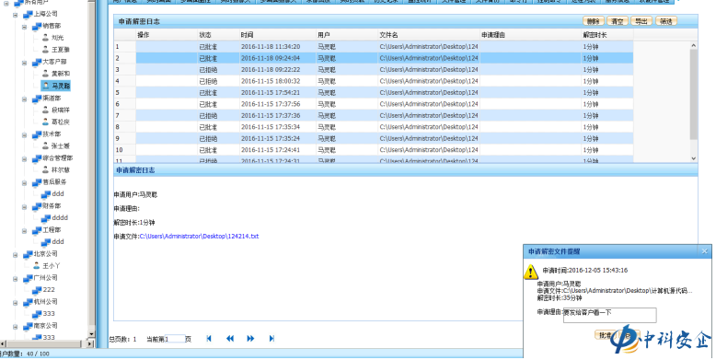The width and height of the screenshot is (716, 360).
Task: Click the user icon beside 王小丫
Action: point(37,265)
